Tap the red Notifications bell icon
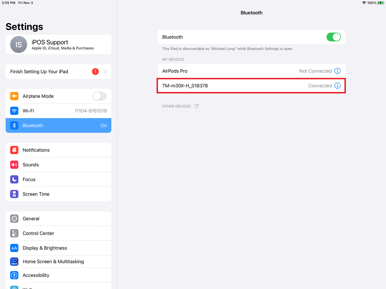This screenshot has width=386, height=289. click(14, 150)
